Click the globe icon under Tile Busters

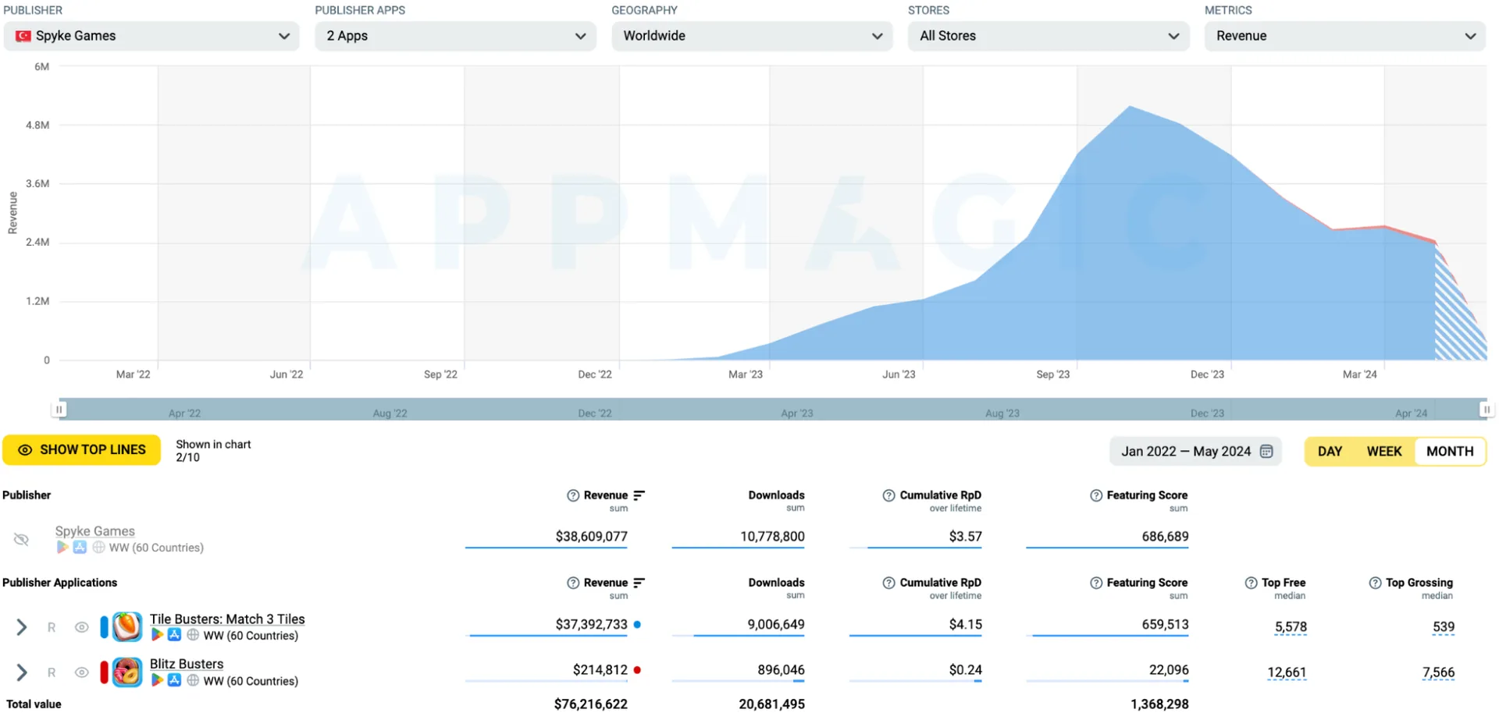[x=193, y=635]
